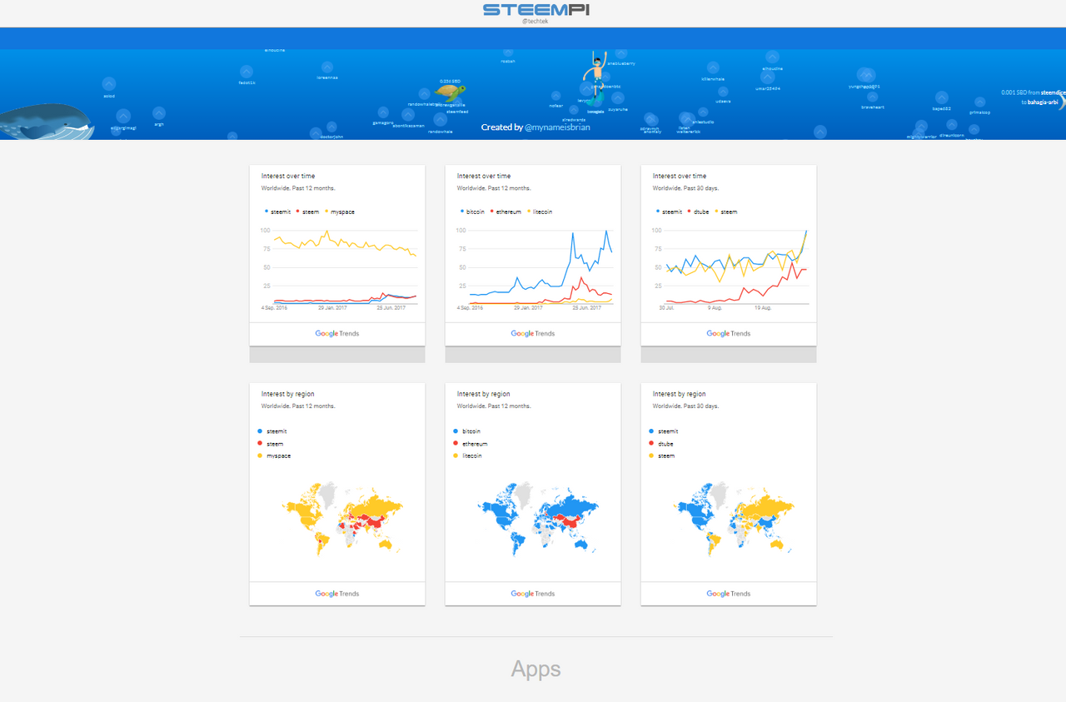Open the steemdice sender link
Image resolution: width=1066 pixels, height=702 pixels.
coord(1053,92)
